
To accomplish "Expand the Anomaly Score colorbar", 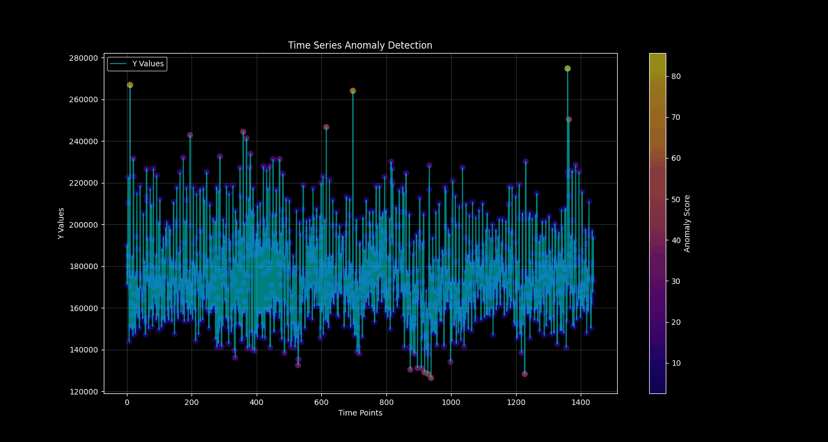I will click(x=657, y=224).
